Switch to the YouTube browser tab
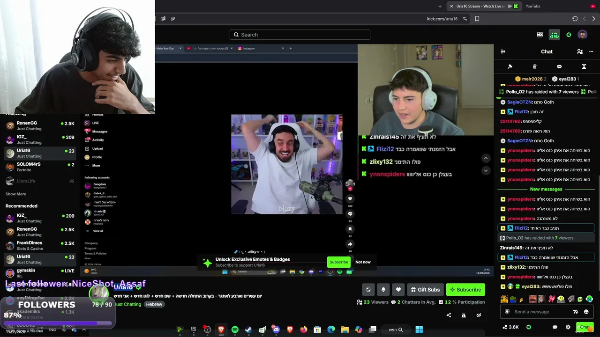The height and width of the screenshot is (337, 600). pos(560,6)
